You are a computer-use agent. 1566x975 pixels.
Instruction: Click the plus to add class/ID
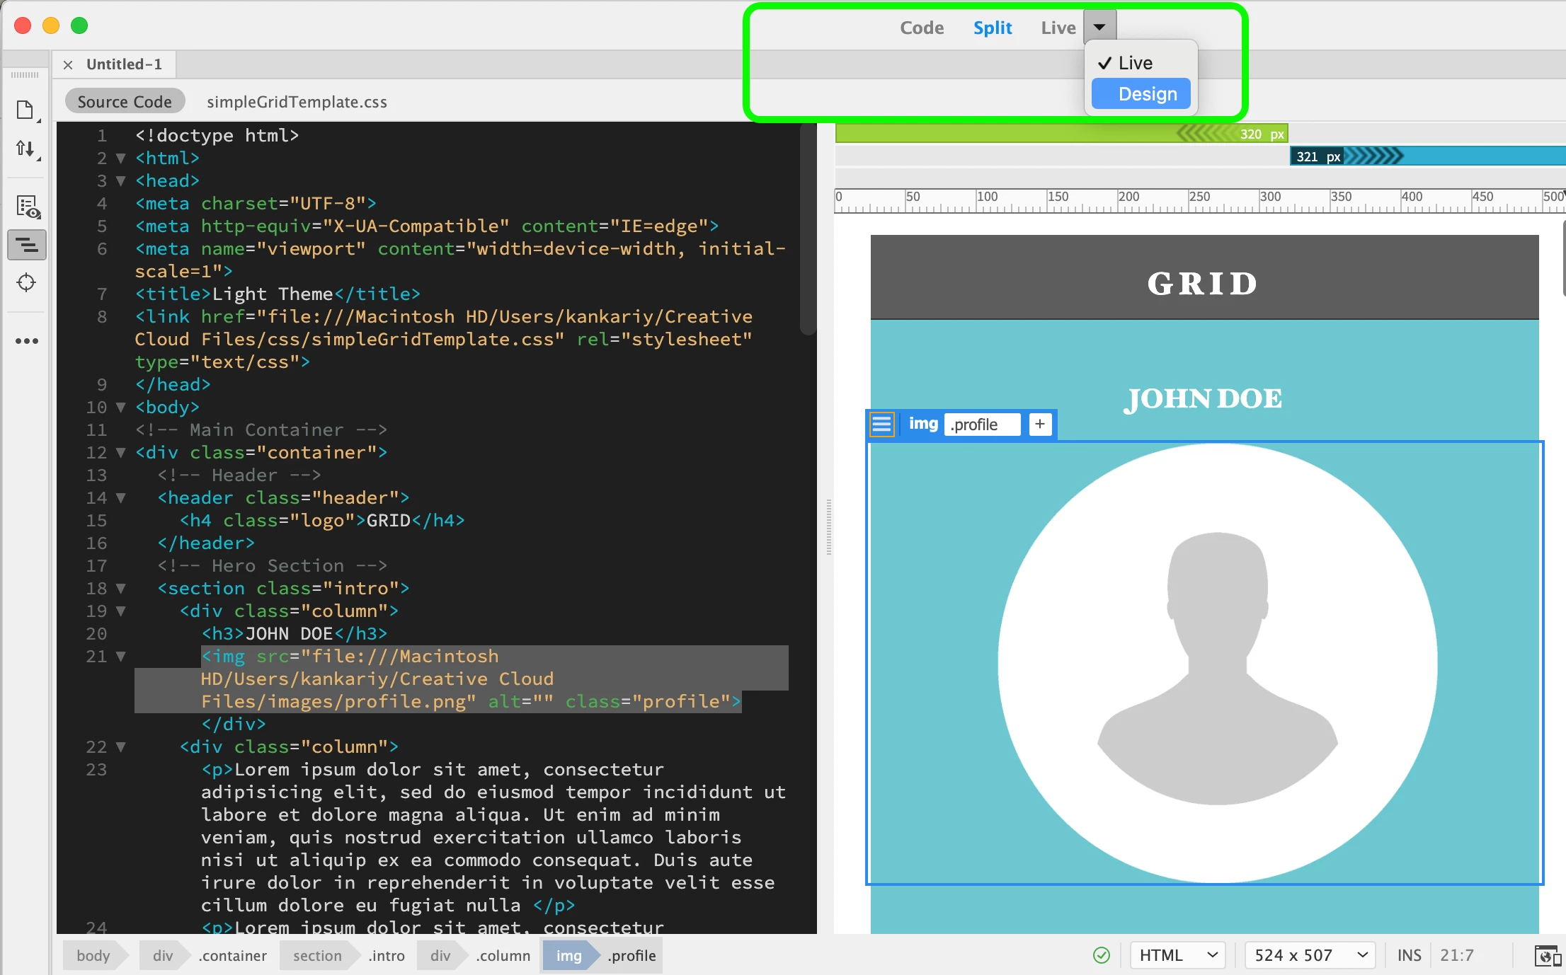(1039, 425)
